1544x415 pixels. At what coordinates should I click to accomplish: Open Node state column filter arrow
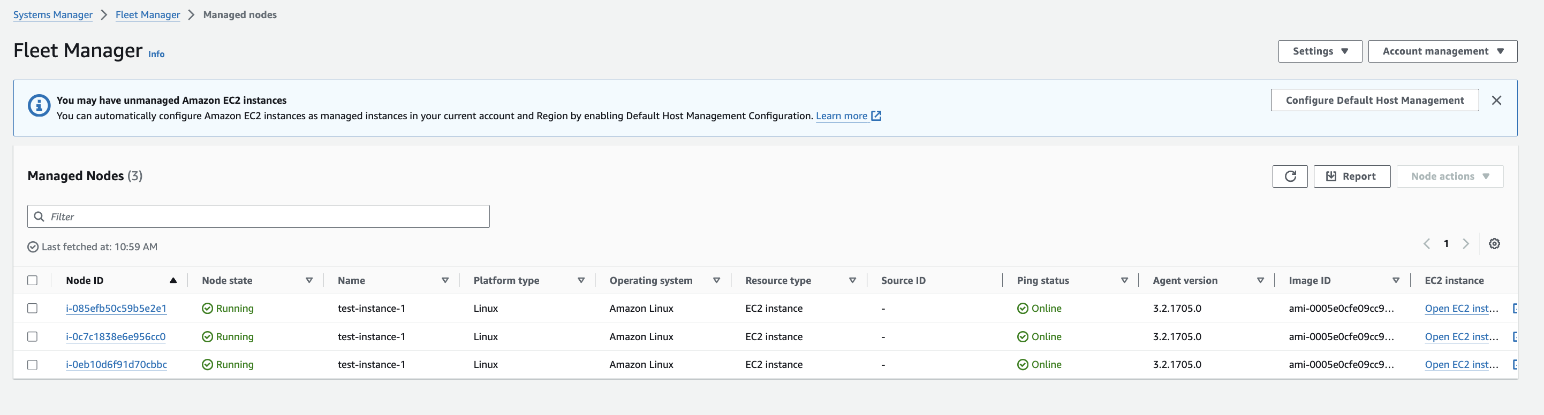pos(309,280)
